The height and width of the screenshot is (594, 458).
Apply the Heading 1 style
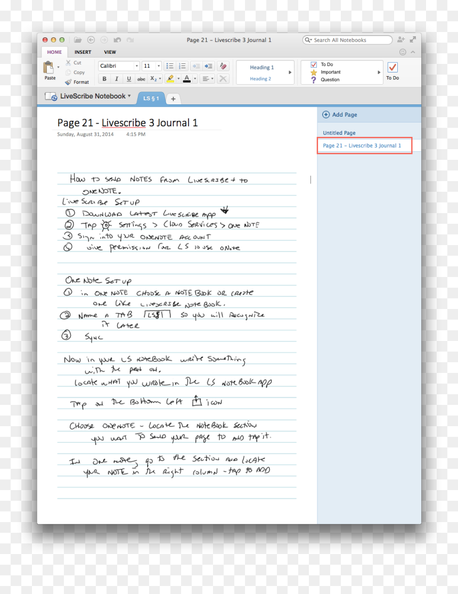tap(262, 68)
